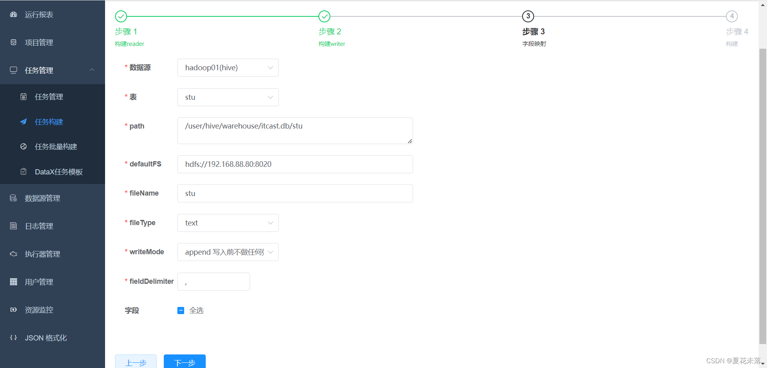The height and width of the screenshot is (368, 767).
Task: Open 用户管理 menu item
Action: coord(52,282)
